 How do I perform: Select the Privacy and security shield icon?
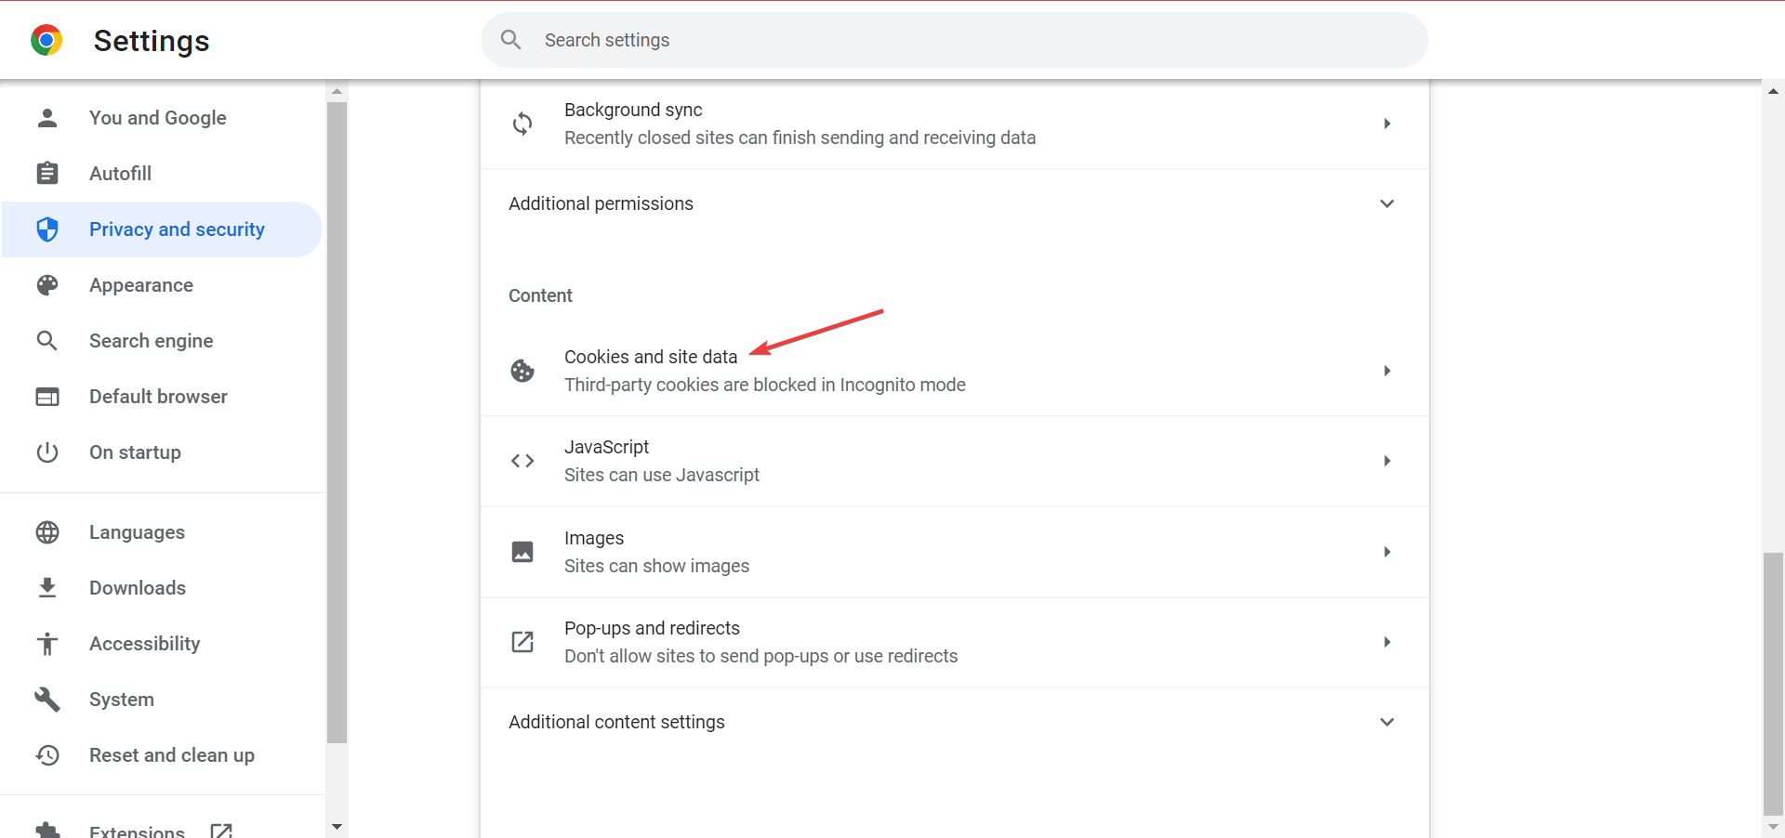coord(47,229)
